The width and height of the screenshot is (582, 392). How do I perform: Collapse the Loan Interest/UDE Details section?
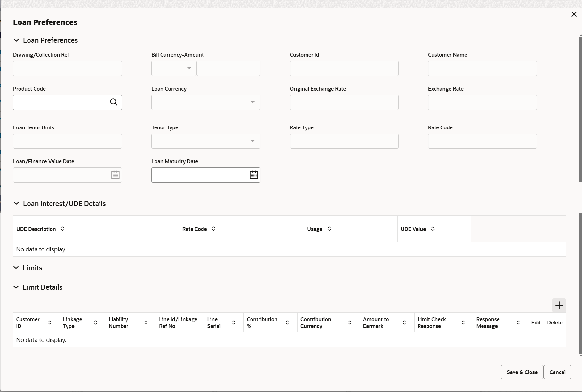pos(16,203)
